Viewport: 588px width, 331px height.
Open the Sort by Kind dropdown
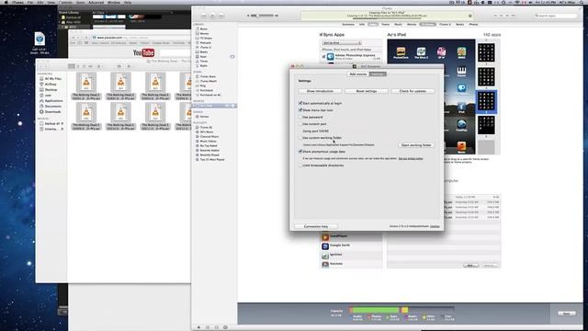tap(342, 43)
